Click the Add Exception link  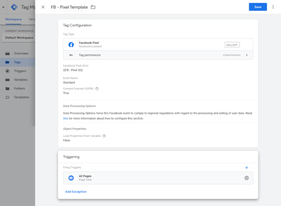coord(76,192)
